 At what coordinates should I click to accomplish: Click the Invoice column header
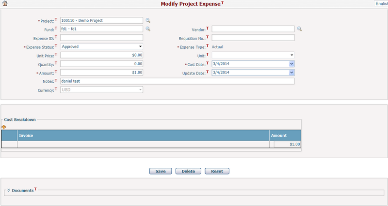click(143, 135)
